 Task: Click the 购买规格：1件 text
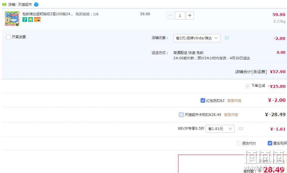(x=87, y=14)
